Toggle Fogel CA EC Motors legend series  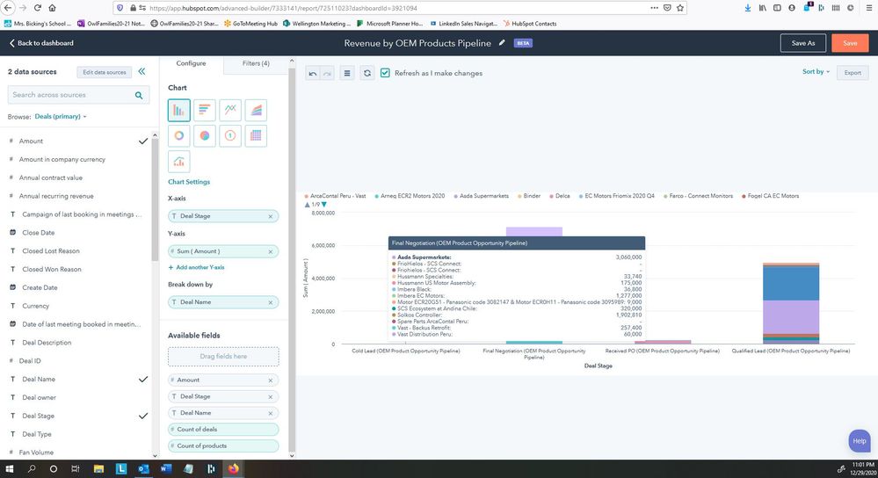pyautogui.click(x=771, y=196)
